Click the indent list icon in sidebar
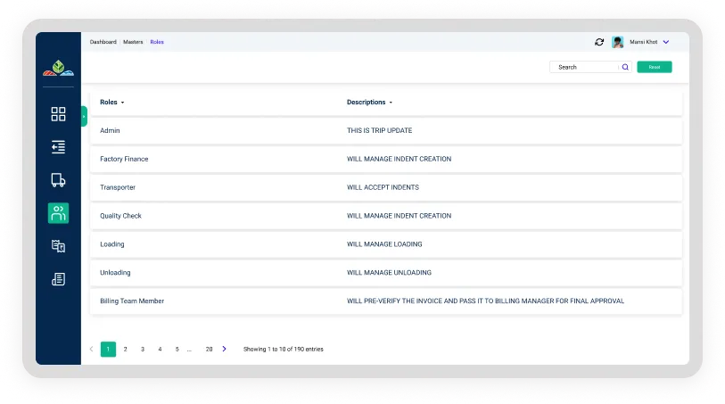Viewport: 725px width, 404px height. 58,147
